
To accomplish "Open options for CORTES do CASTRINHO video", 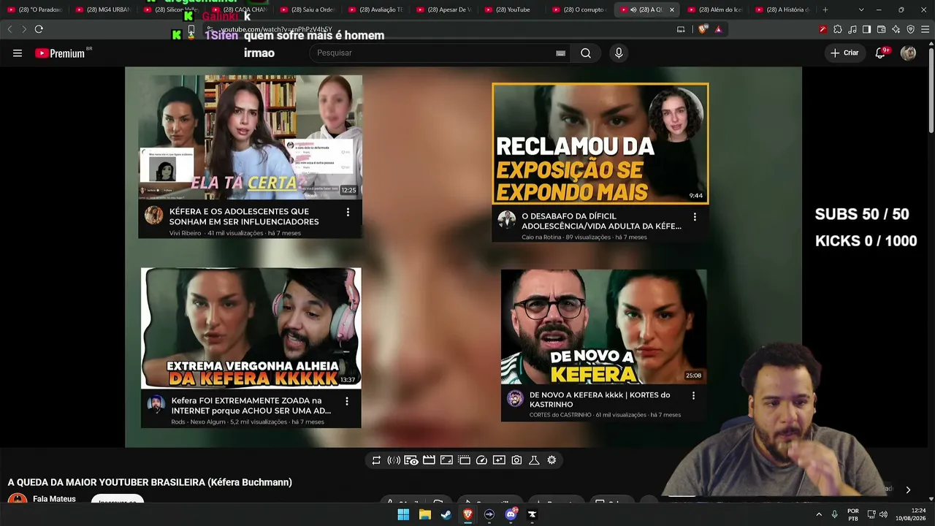I will 693,396.
